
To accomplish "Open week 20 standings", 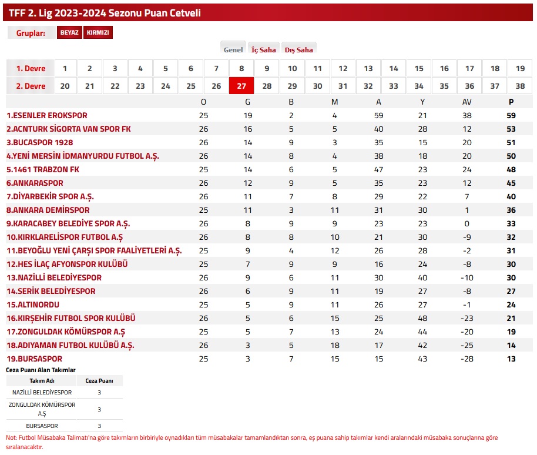I will [x=65, y=86].
